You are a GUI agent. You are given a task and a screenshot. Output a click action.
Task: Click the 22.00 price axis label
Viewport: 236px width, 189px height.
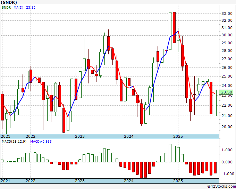(227, 105)
